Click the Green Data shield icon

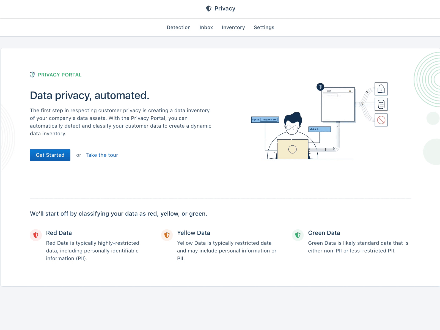[298, 235]
